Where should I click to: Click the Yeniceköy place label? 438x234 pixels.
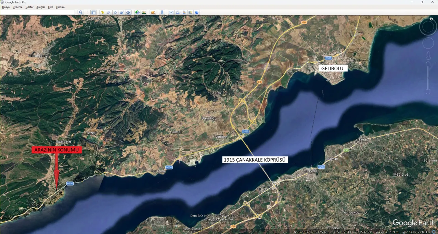coord(351,212)
